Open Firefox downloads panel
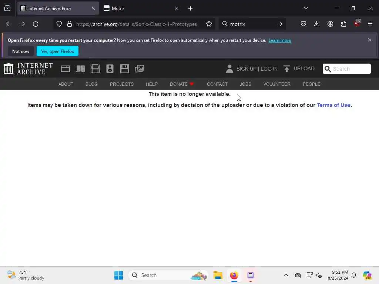This screenshot has width=379, height=284. click(x=317, y=24)
